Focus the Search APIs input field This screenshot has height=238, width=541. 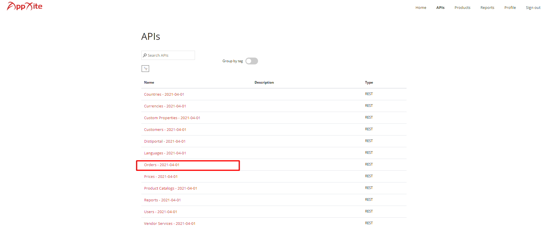[x=168, y=55]
